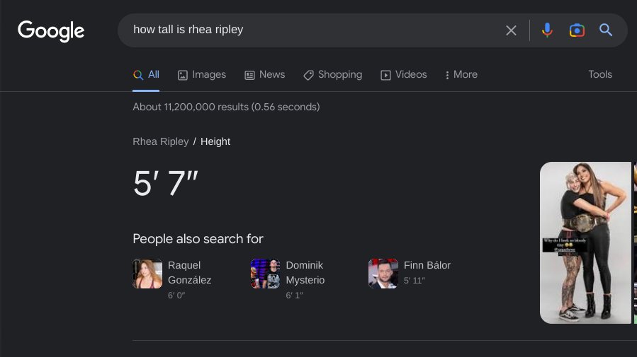Open Finn Bálor related search
This screenshot has height=357, width=637.
pyautogui.click(x=410, y=274)
